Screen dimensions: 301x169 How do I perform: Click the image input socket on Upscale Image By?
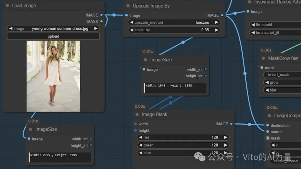(x=126, y=15)
